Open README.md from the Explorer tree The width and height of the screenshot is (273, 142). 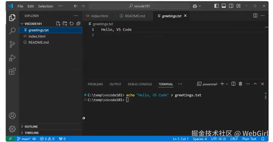(x=50, y=42)
